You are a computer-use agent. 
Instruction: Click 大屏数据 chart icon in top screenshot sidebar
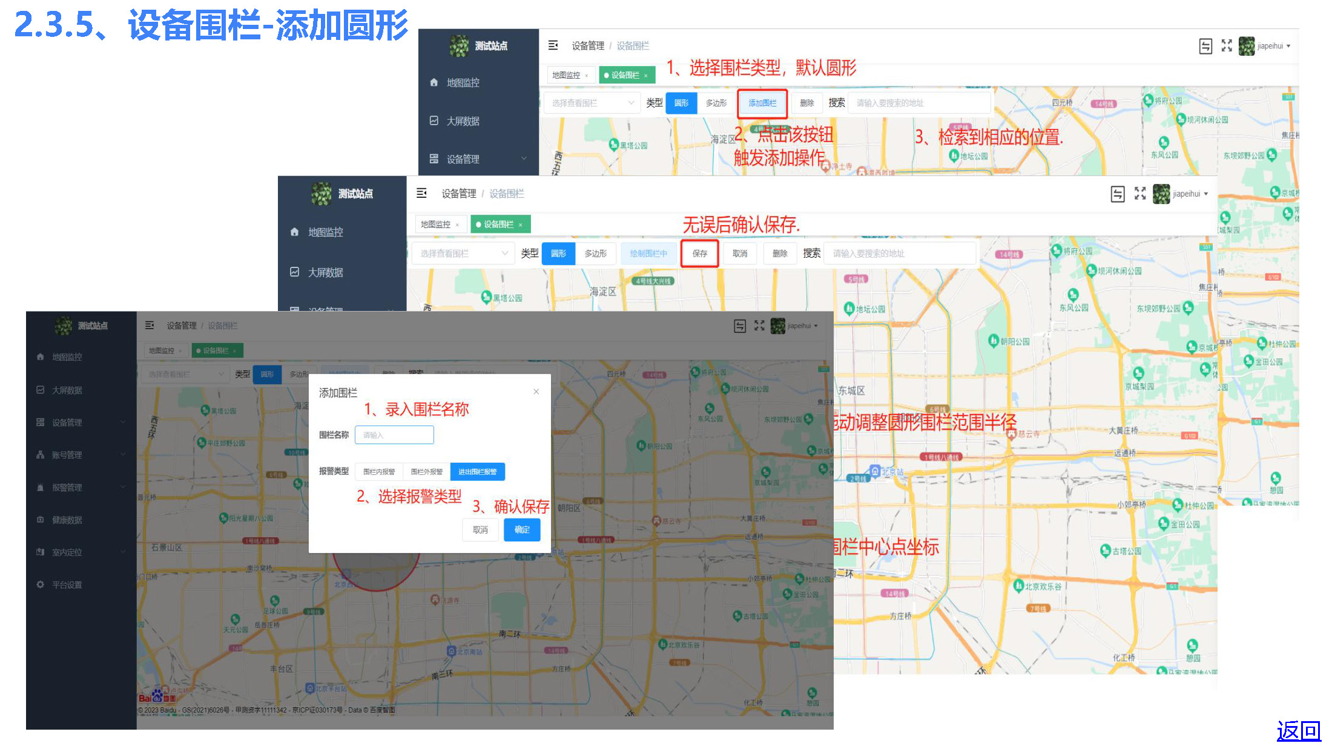(434, 120)
